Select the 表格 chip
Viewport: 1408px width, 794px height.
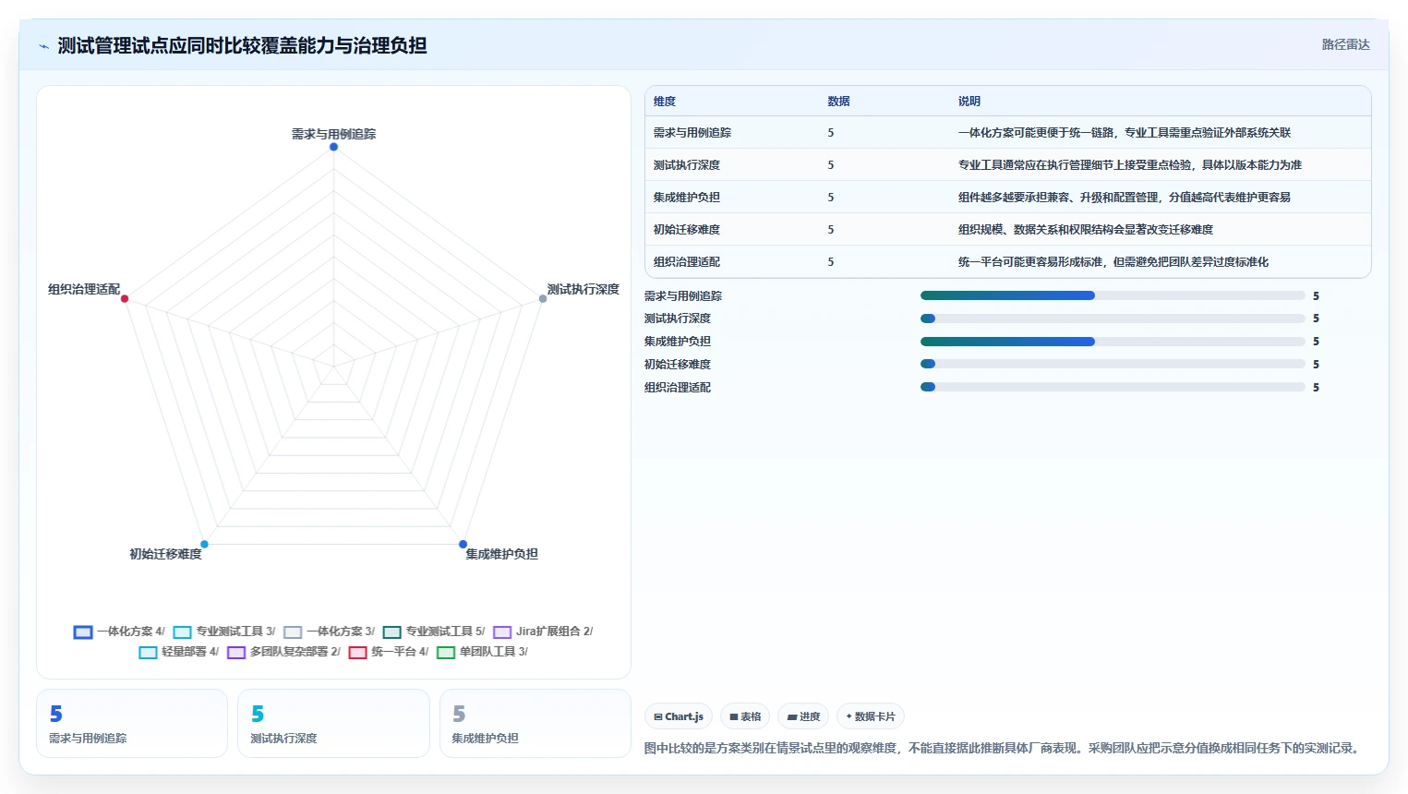[x=745, y=716]
